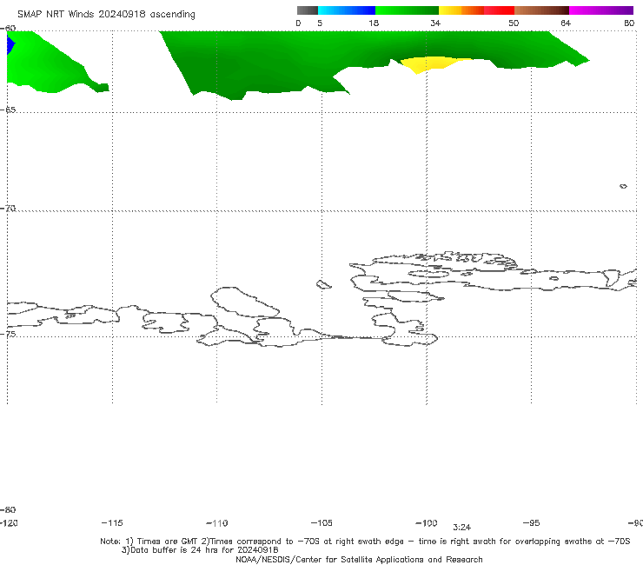Click the dark blue low-wind patch at the left edge
Viewport: 643px width, 565px height.
pos(10,44)
